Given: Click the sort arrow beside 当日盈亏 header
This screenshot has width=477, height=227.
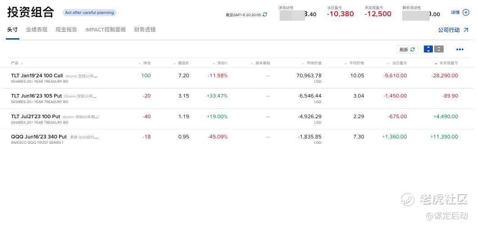Looking at the screenshot, I should (388, 63).
